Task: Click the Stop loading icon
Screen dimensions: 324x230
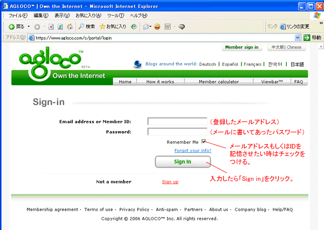Action: [51, 26]
